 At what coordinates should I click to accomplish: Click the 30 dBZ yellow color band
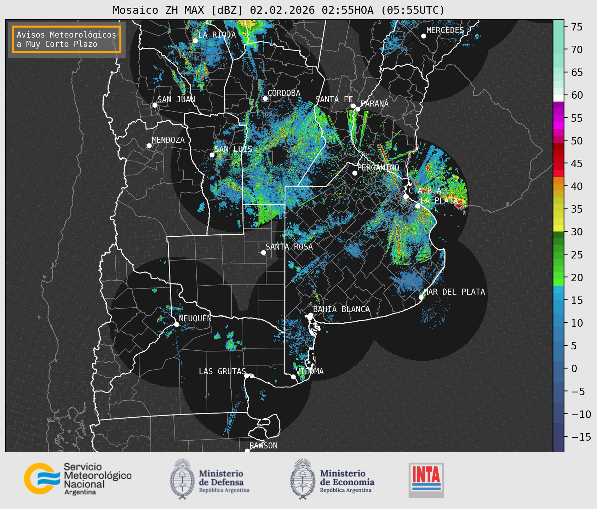(x=558, y=228)
